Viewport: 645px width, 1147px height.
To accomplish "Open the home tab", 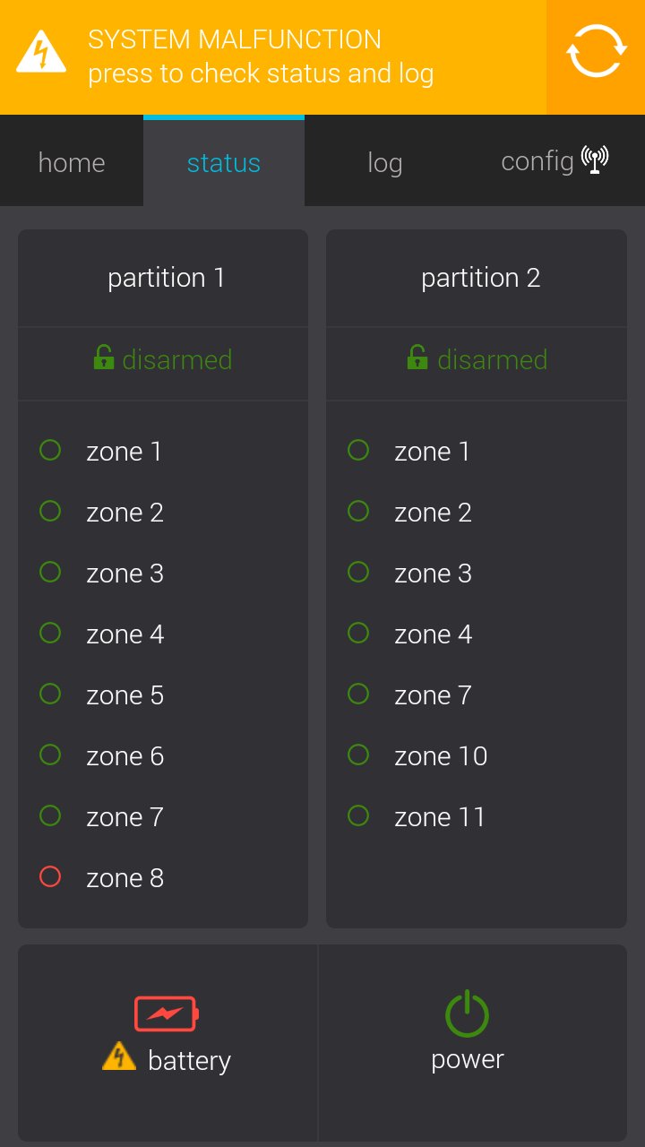I will click(72, 163).
